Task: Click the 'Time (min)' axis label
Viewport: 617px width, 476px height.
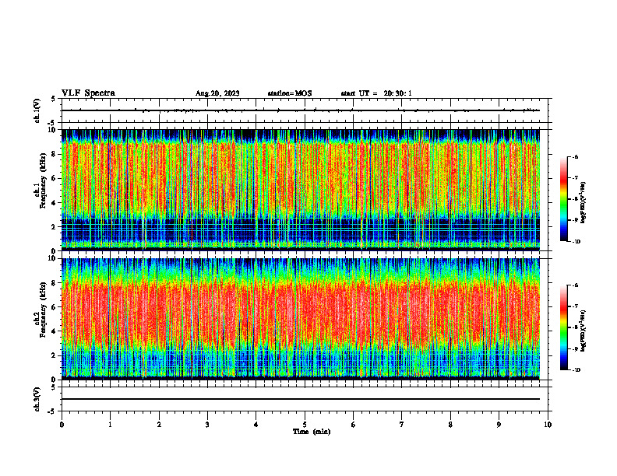Action: tap(312, 432)
